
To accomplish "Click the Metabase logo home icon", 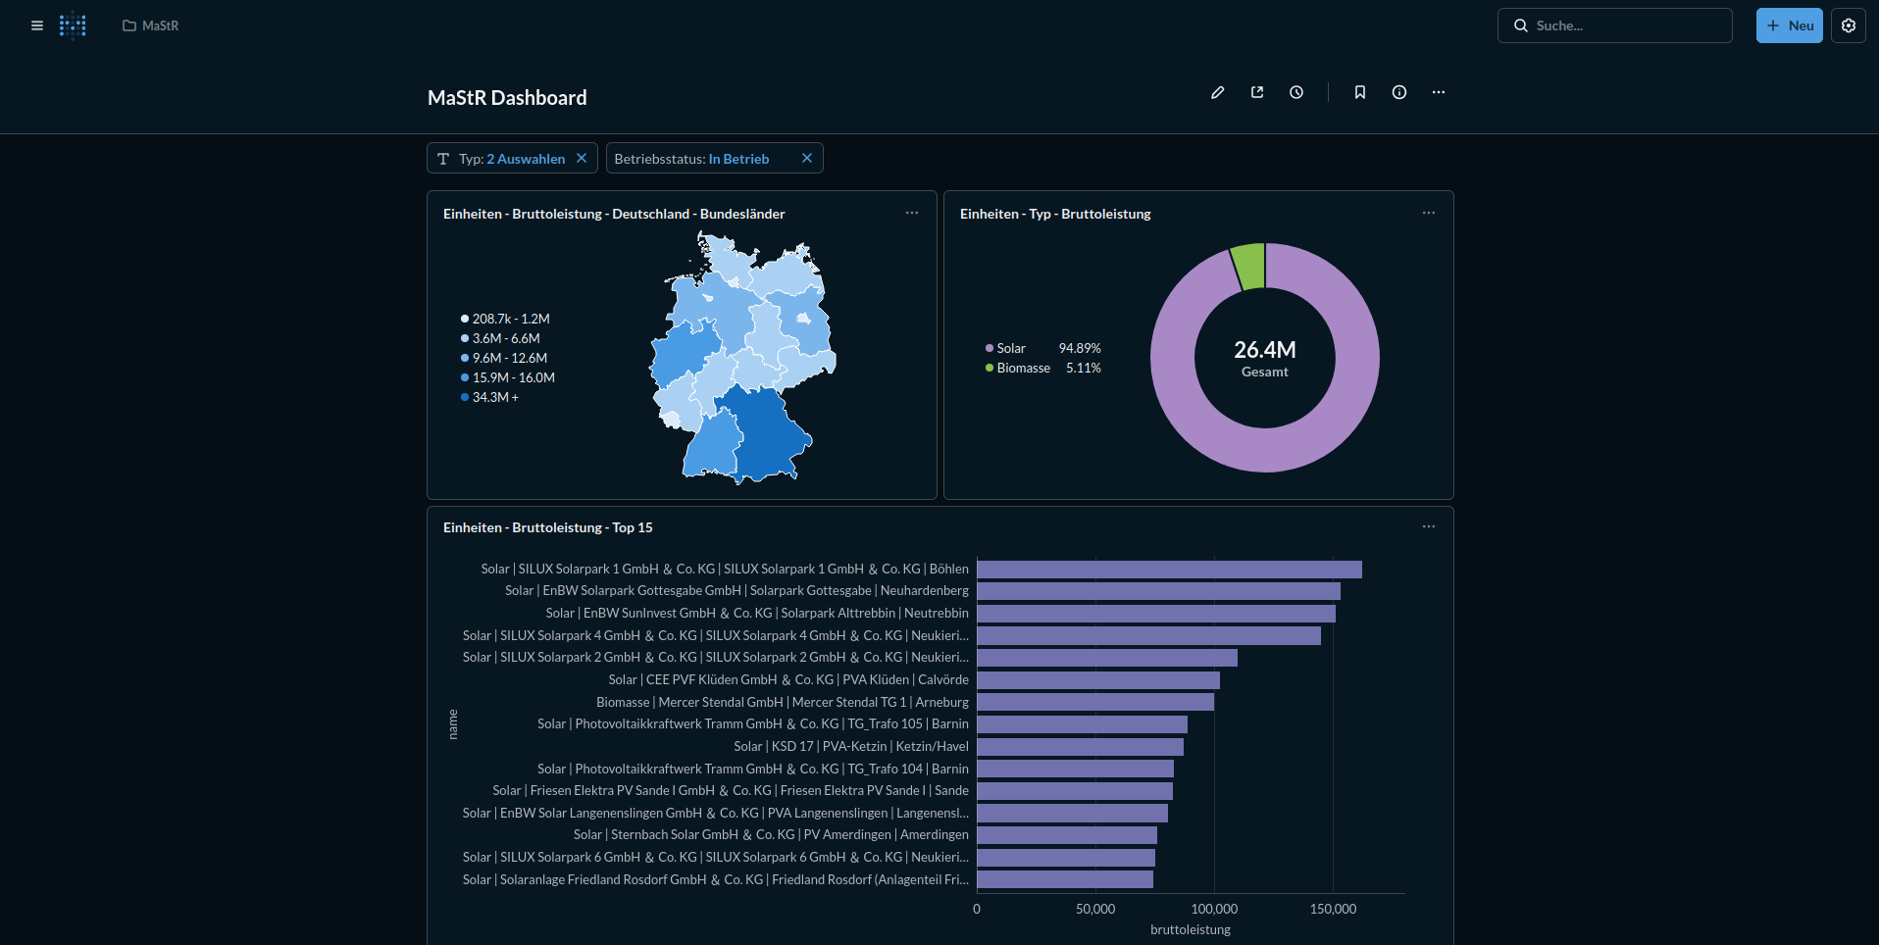I will (x=73, y=25).
